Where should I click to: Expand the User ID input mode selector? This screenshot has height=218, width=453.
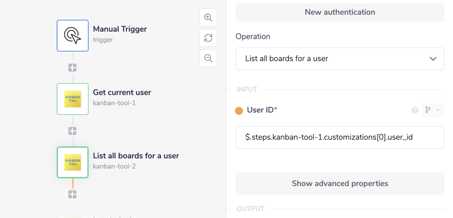tap(432, 110)
